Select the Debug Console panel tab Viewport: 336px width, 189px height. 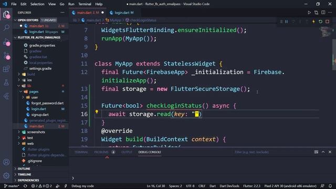tap(150, 152)
